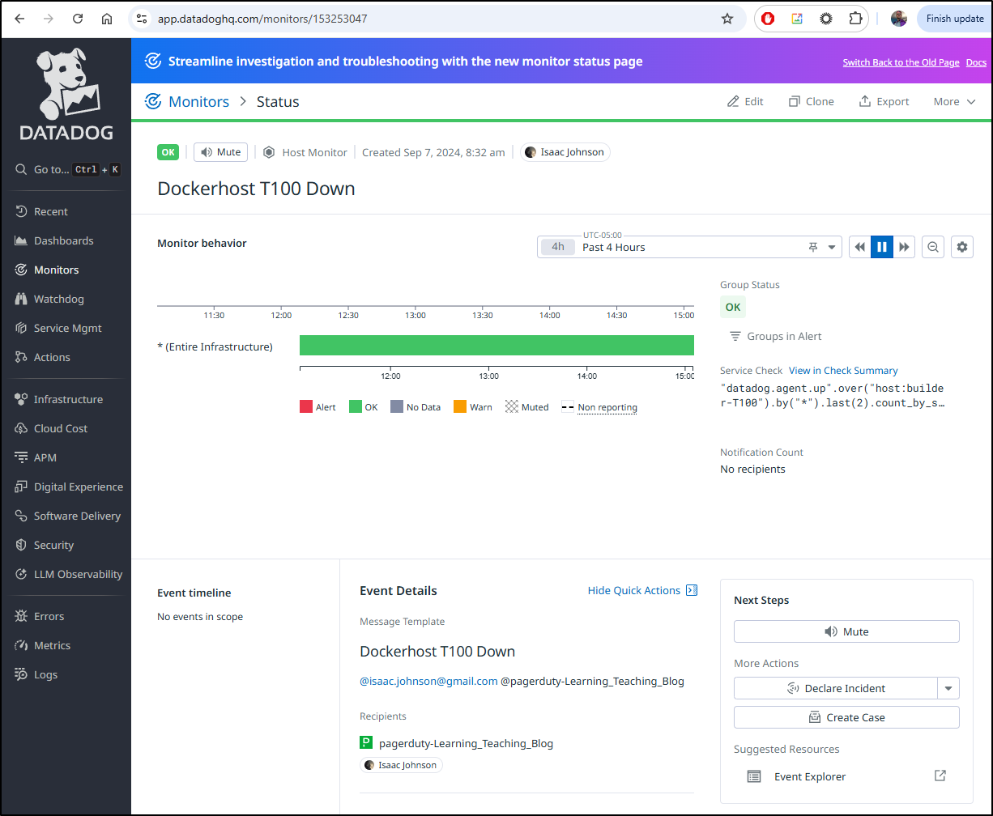Bookmark this page with star icon
The height and width of the screenshot is (816, 993).
click(x=727, y=19)
